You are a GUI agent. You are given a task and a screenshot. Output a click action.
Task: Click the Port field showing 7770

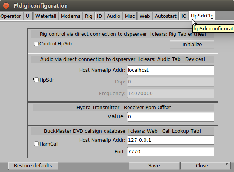(170, 151)
